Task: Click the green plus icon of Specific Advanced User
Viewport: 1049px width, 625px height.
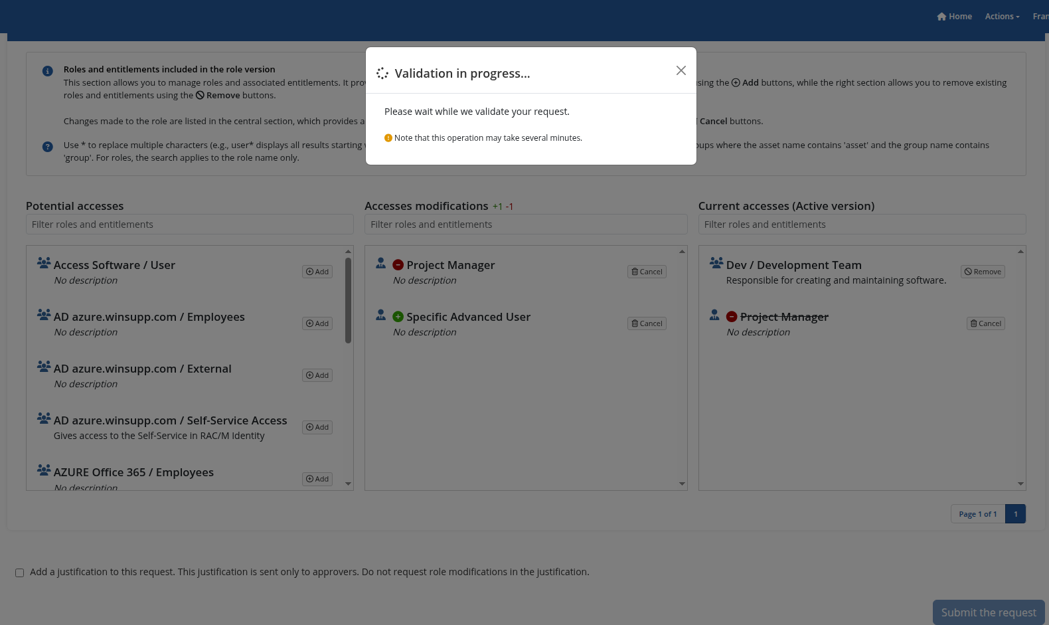Action: pyautogui.click(x=398, y=317)
